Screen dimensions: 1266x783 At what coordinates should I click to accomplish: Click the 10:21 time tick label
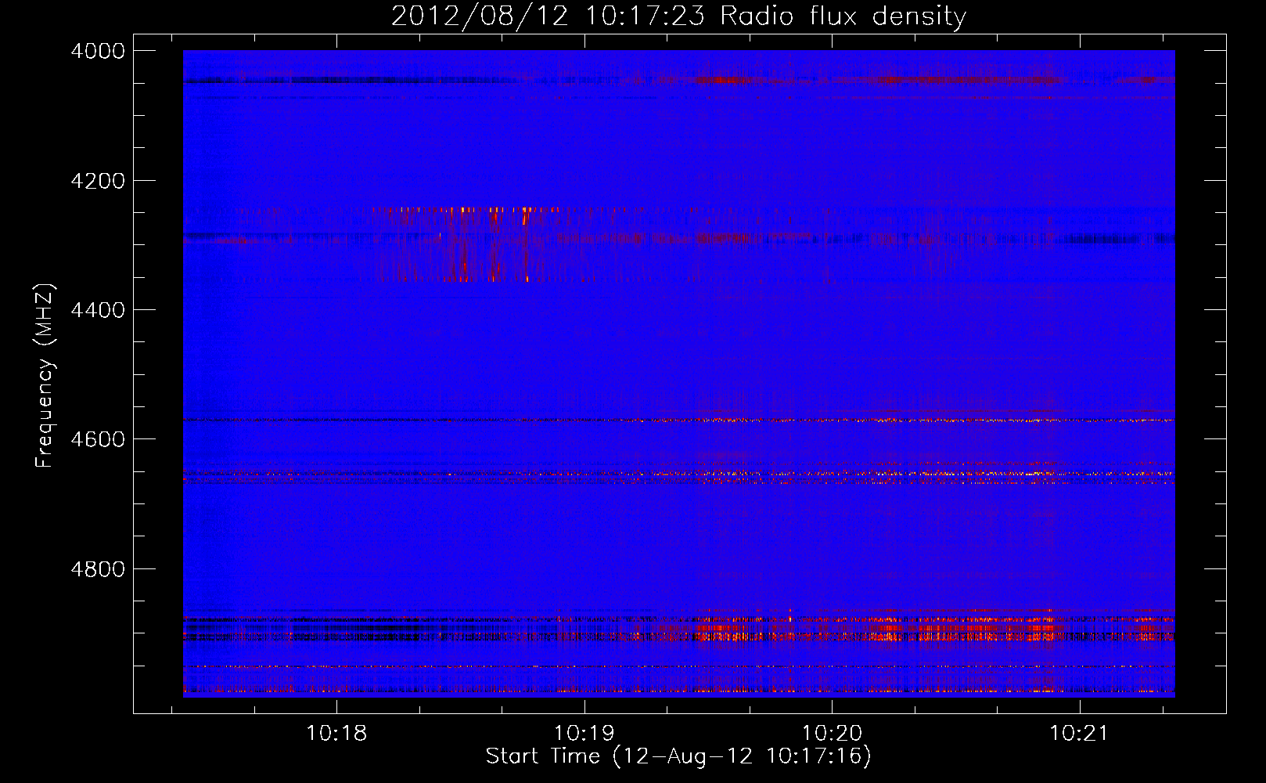tap(1079, 734)
